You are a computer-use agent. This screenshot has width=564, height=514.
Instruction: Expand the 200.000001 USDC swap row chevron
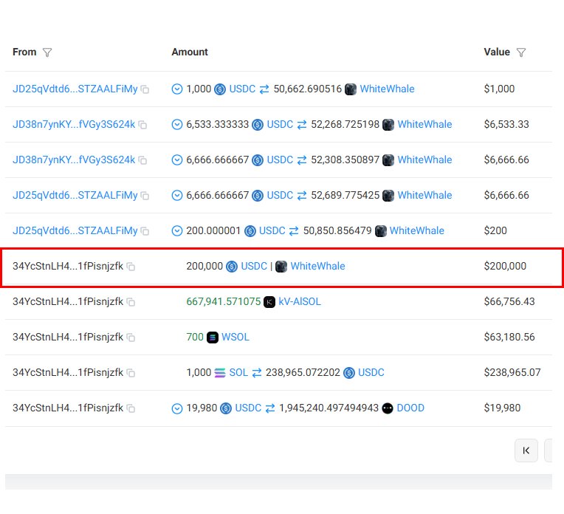tap(177, 231)
